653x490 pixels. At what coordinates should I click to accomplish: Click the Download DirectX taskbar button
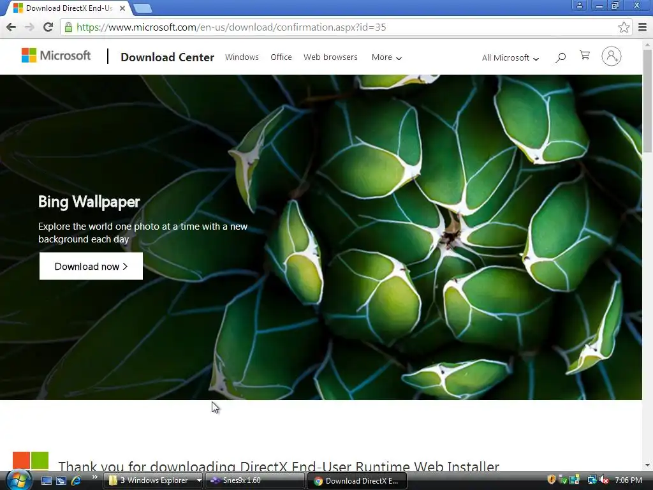357,481
